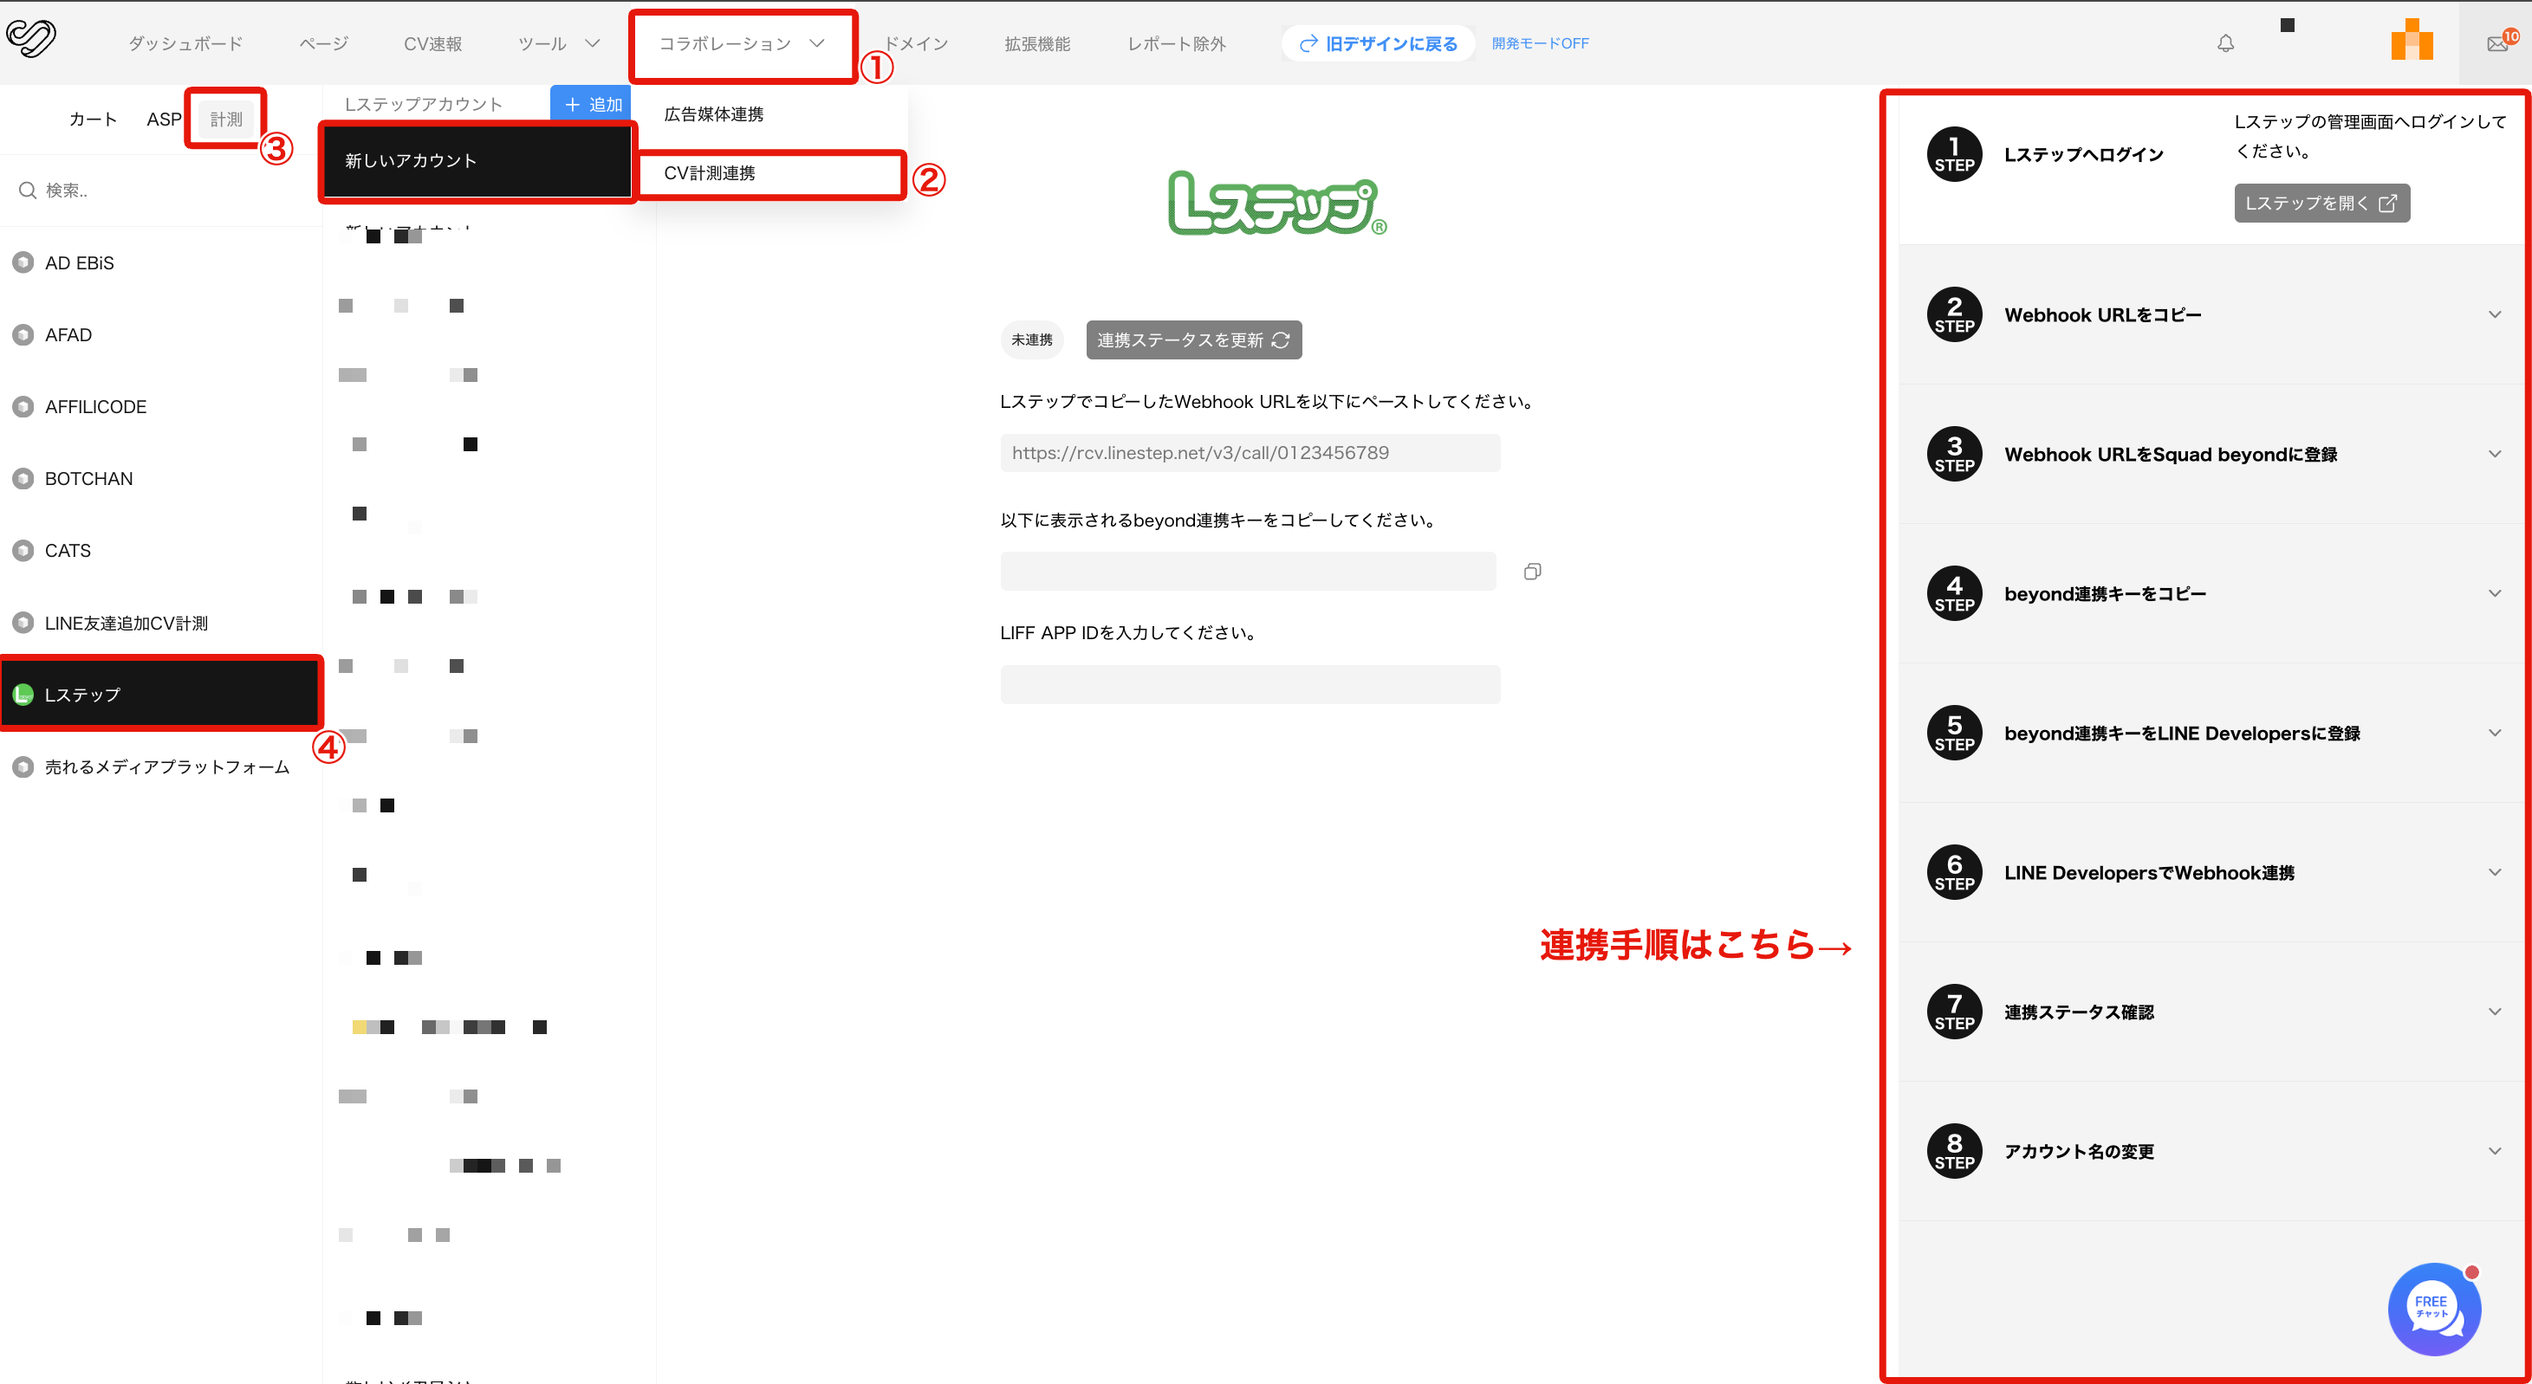Select 広告媒体連携 from dropdown
This screenshot has height=1384, width=2532.
click(x=714, y=114)
